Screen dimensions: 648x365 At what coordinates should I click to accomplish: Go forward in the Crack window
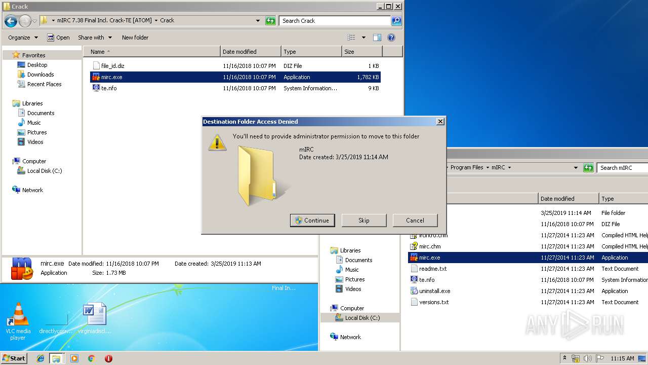pos(24,21)
